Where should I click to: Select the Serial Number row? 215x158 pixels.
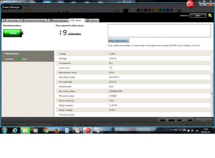pos(133,86)
